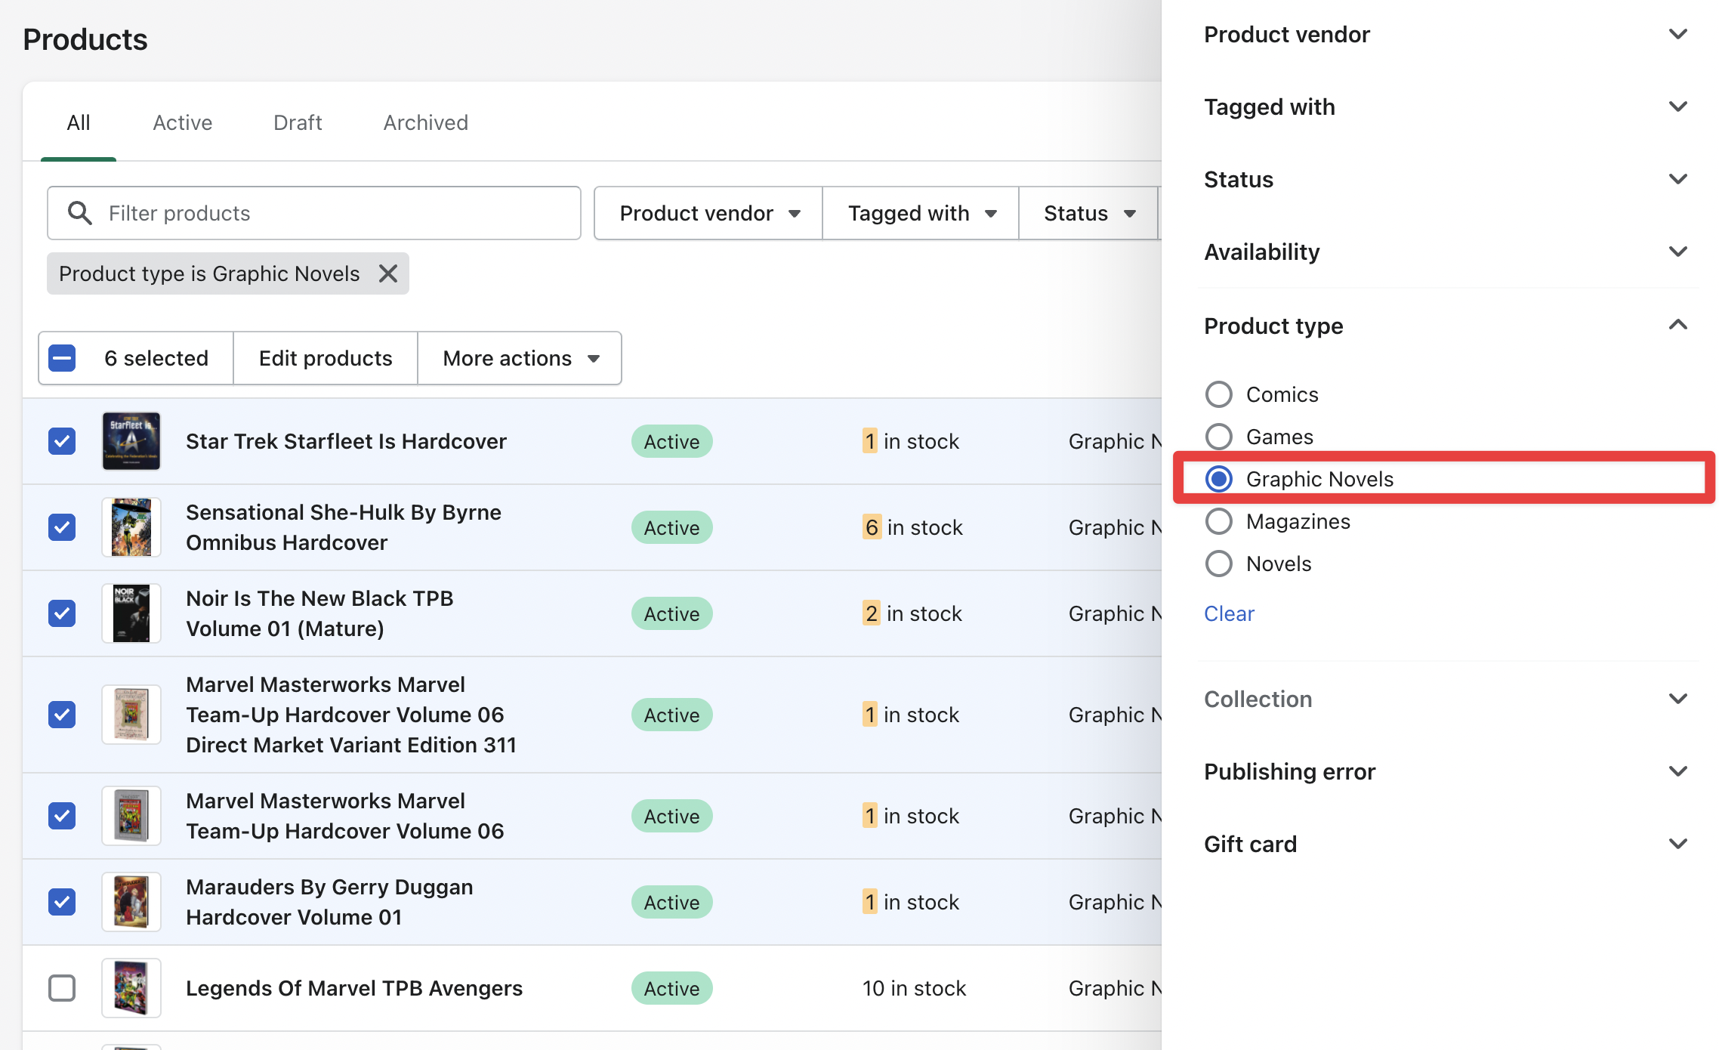Viewport: 1719px width, 1050px height.
Task: Expand the Gift card section
Action: (1446, 845)
